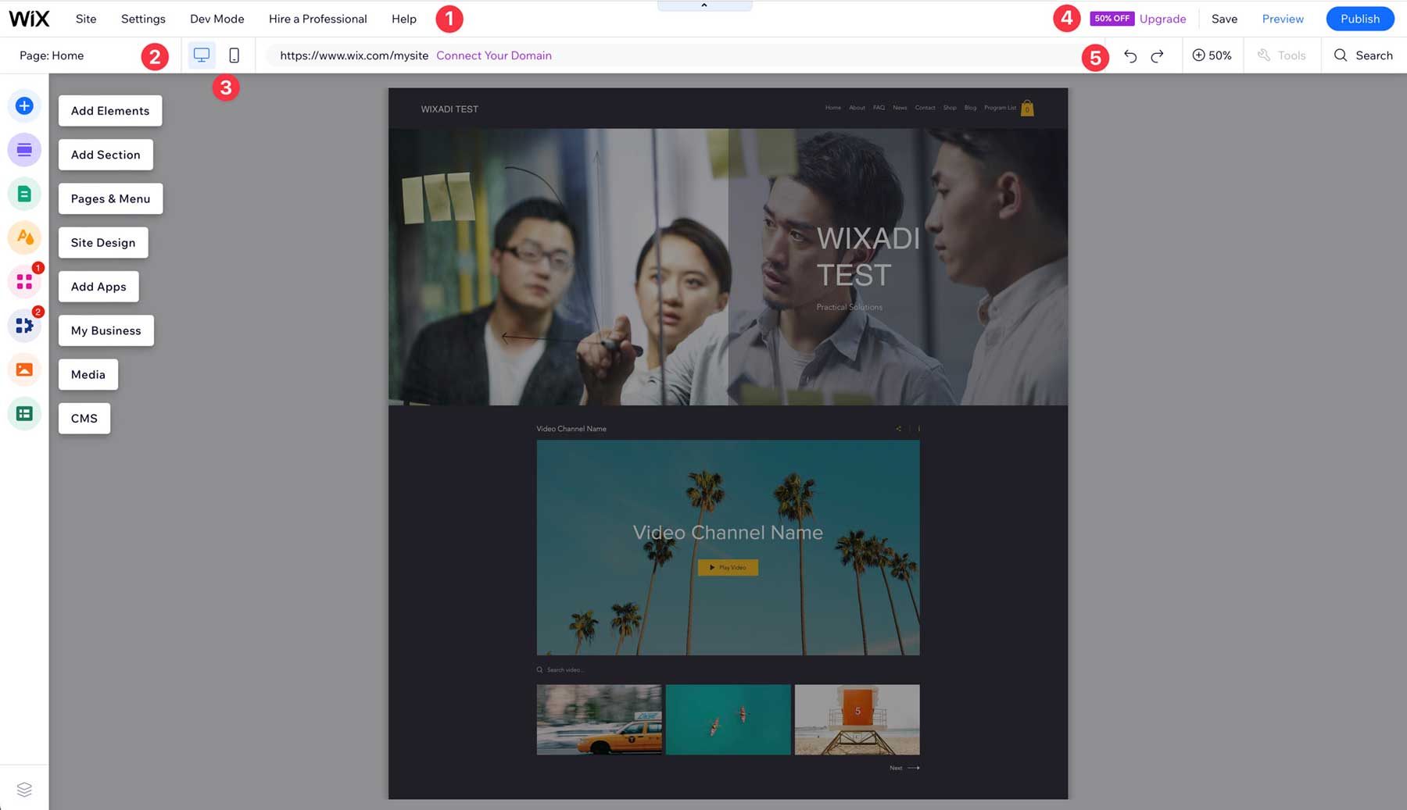1407x810 pixels.
Task: Open the Add Section panel icon
Action: [x=24, y=149]
